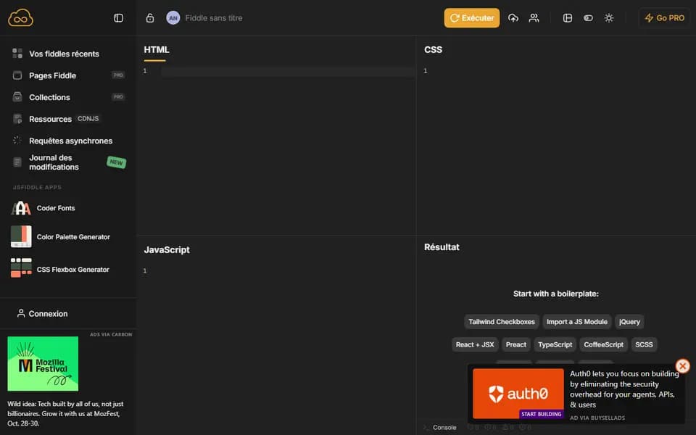Click the Color Palette Generator label
Viewport: 696px width, 435px height.
click(x=73, y=237)
